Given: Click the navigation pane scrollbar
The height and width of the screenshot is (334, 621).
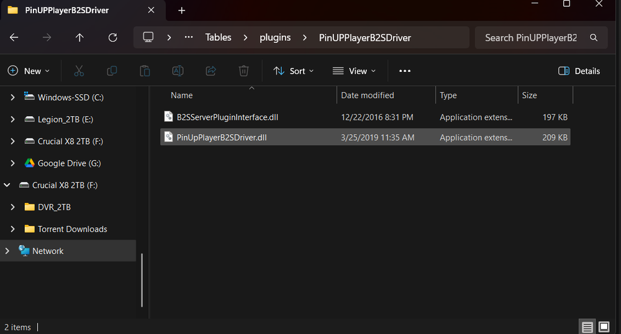Looking at the screenshot, I should point(142,280).
